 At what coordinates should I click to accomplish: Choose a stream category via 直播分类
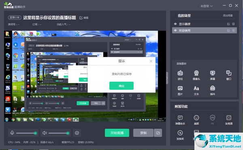pyautogui.click(x=15, y=17)
